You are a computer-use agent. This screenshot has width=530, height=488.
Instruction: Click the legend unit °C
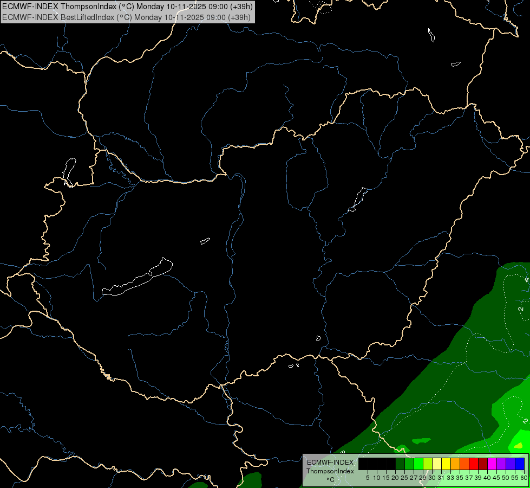[x=331, y=479]
